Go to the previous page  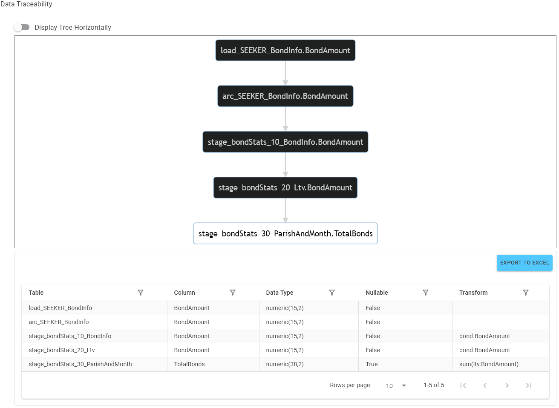coord(485,385)
